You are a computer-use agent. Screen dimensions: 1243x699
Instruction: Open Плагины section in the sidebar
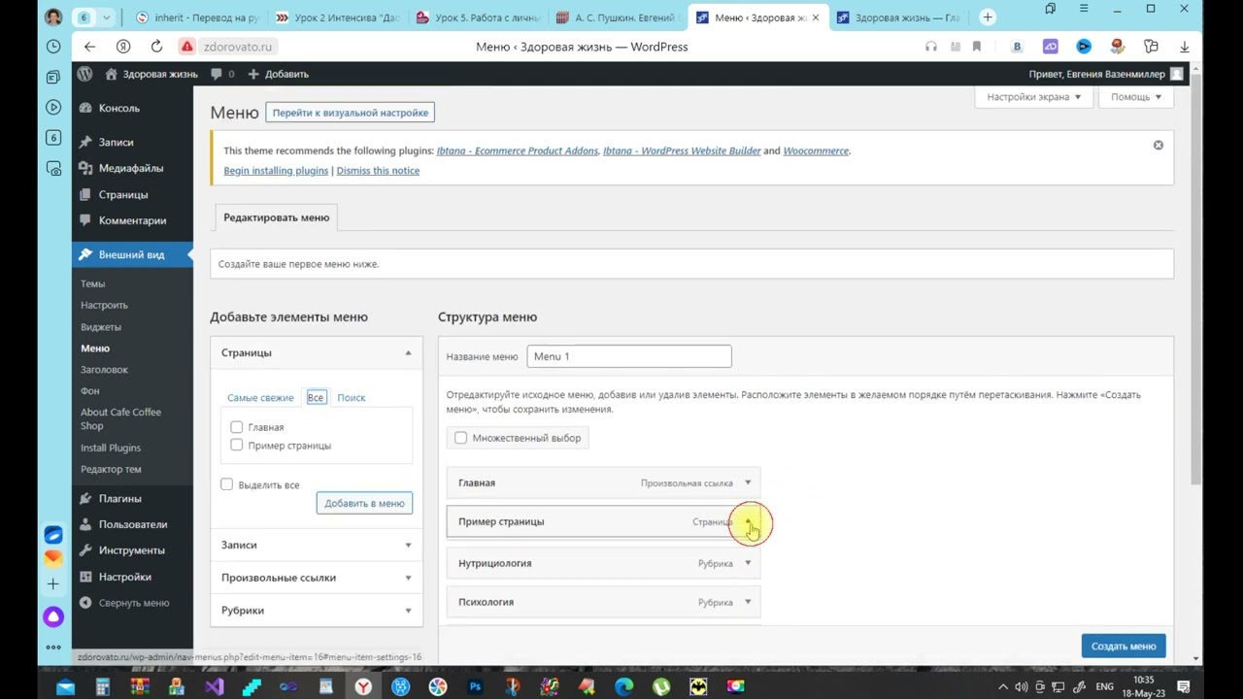point(119,498)
